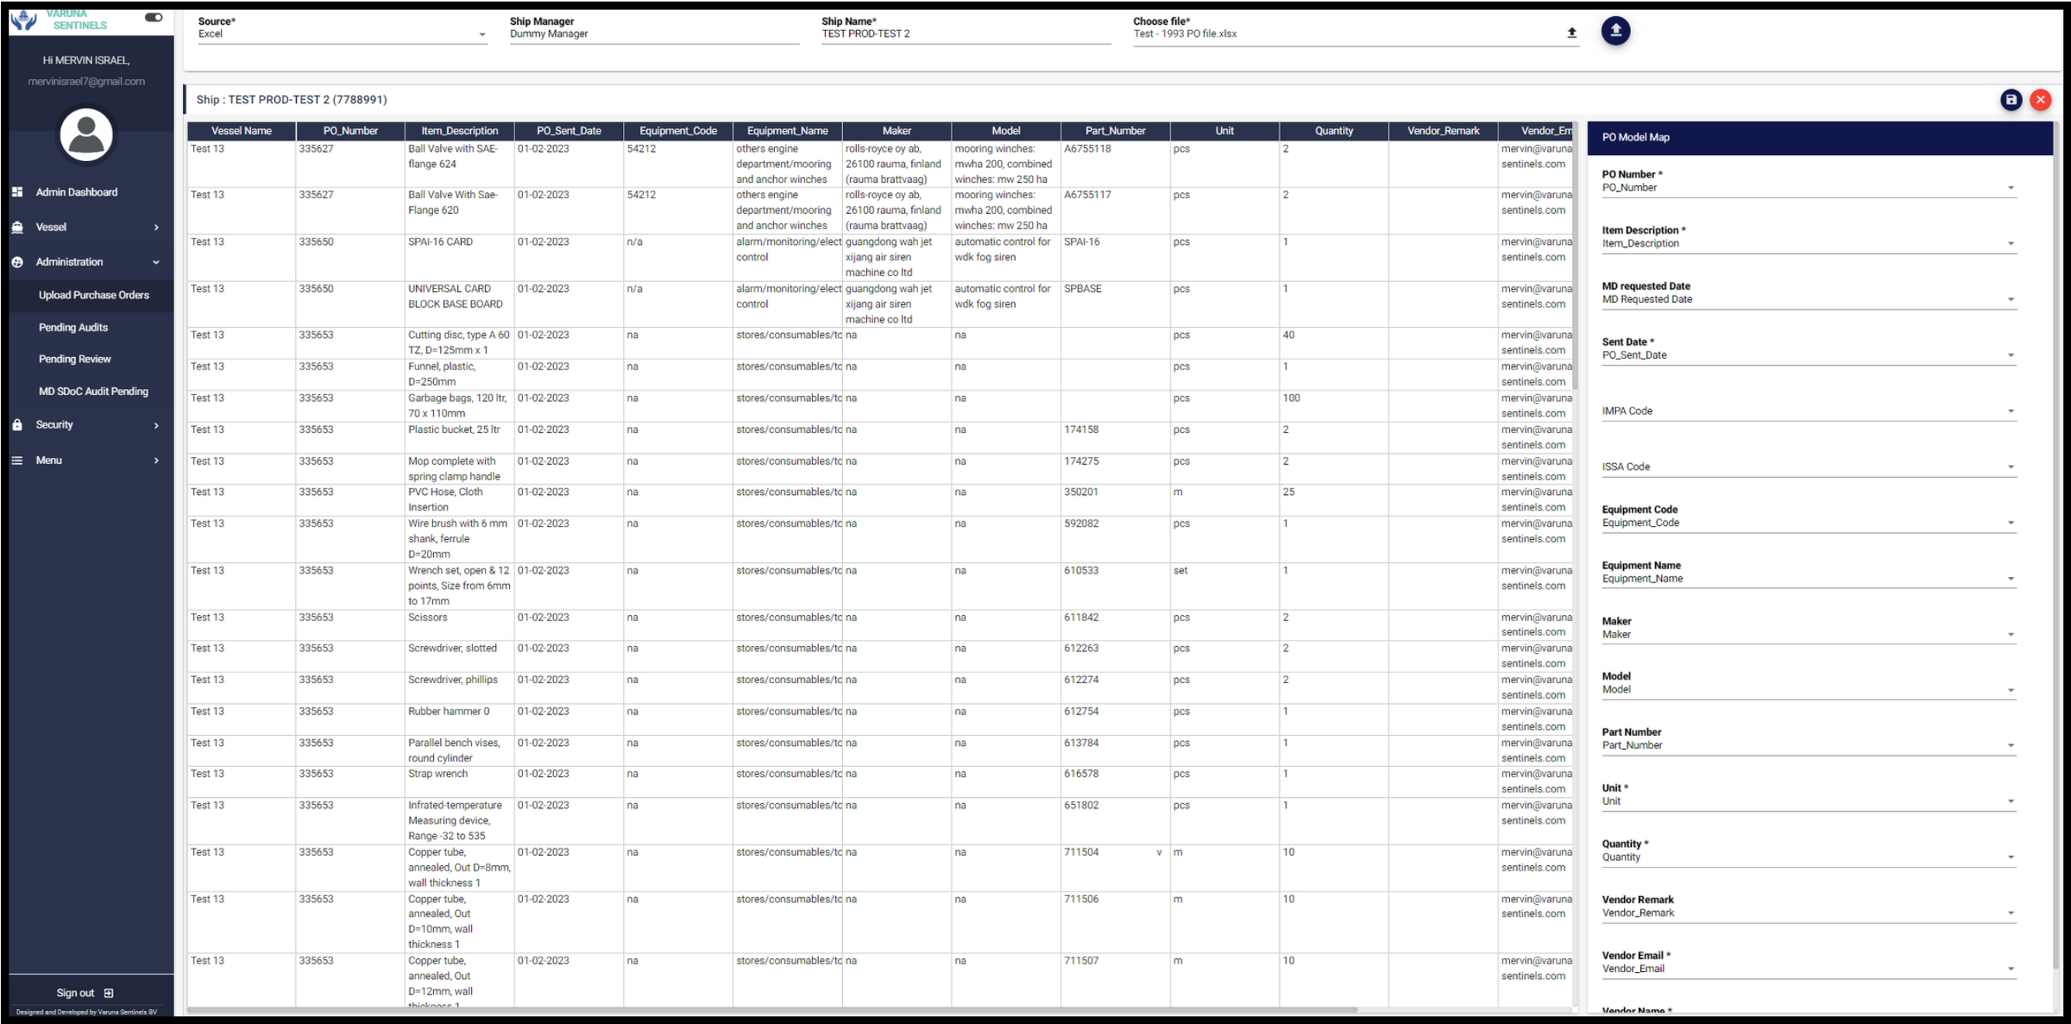Click the ship icon next to Vessel
The height and width of the screenshot is (1024, 2071).
(18, 228)
